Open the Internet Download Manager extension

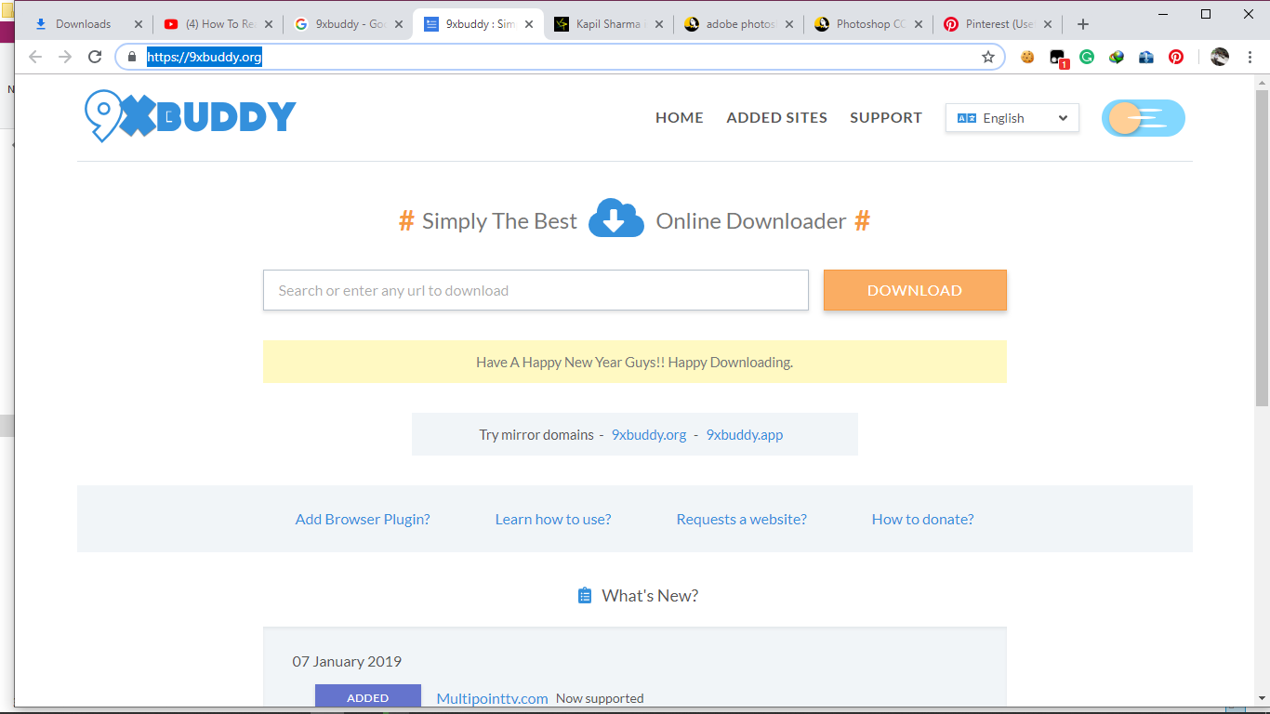tap(1117, 57)
